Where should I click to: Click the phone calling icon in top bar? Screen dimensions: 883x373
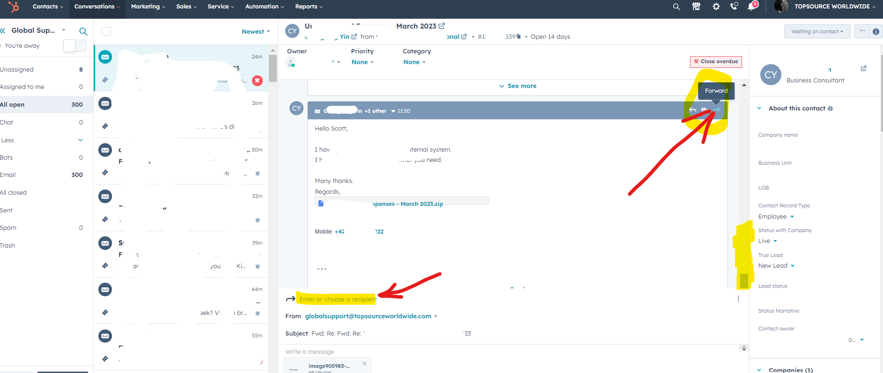click(734, 7)
